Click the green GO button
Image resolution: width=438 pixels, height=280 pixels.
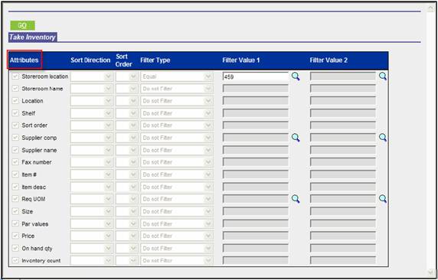coord(23,25)
